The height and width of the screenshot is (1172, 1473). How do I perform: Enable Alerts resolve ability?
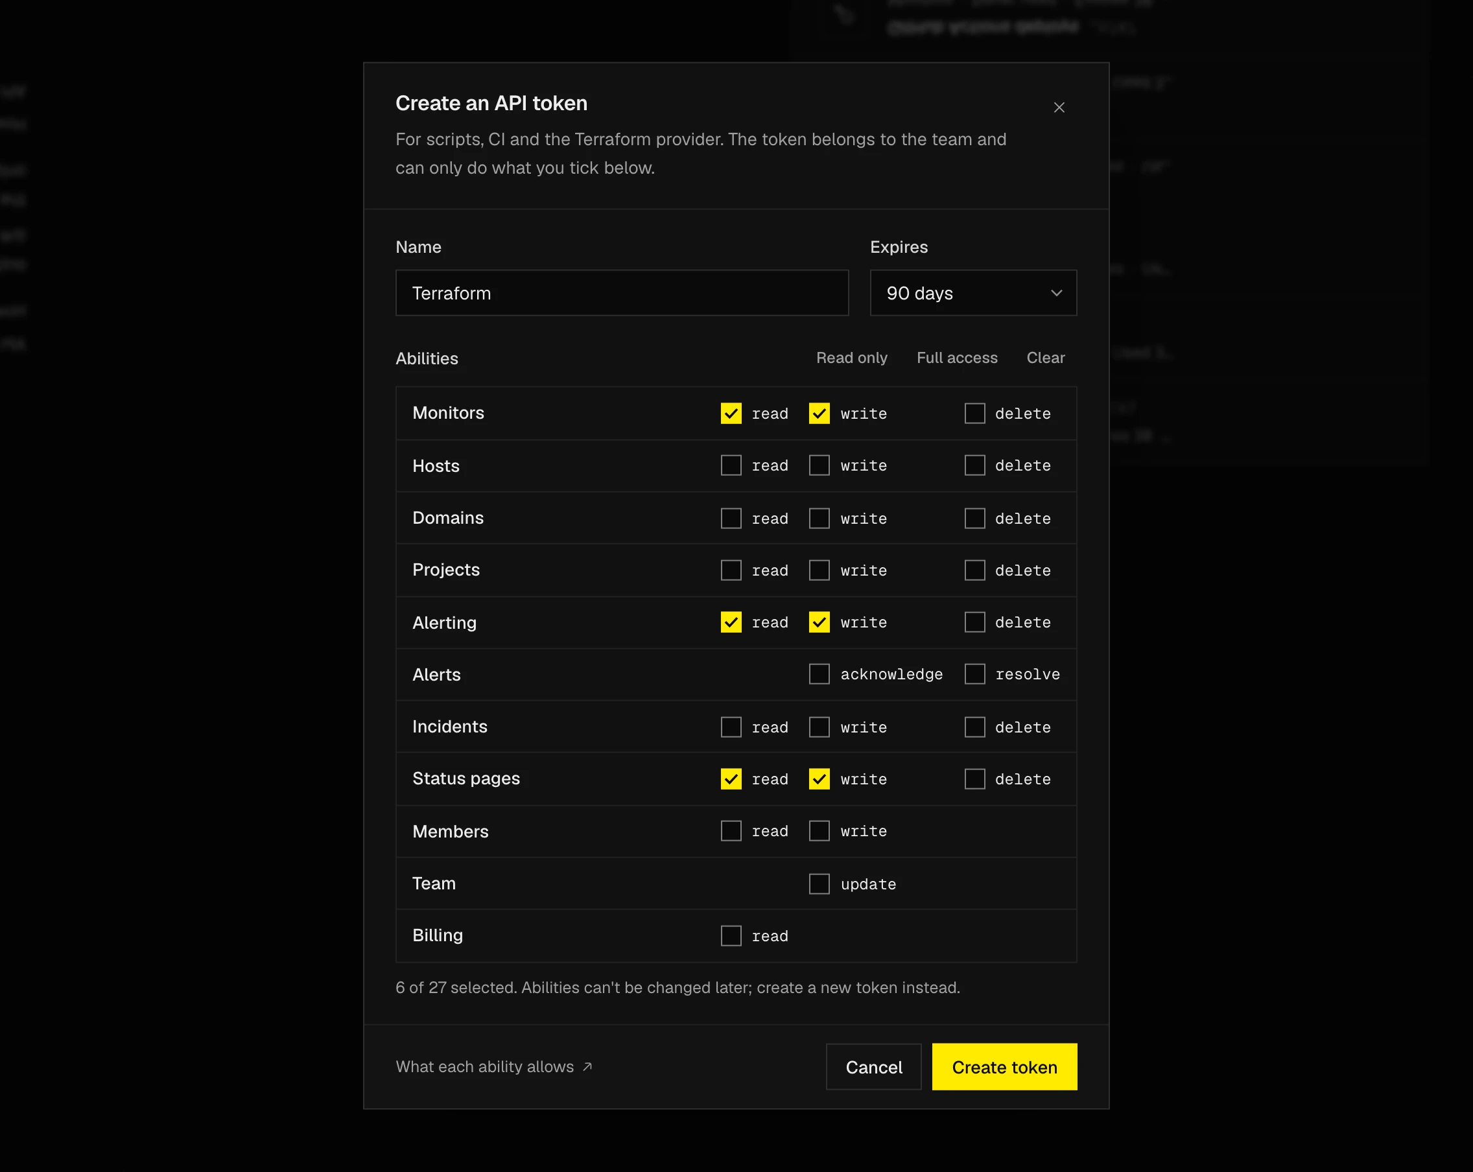coord(974,674)
